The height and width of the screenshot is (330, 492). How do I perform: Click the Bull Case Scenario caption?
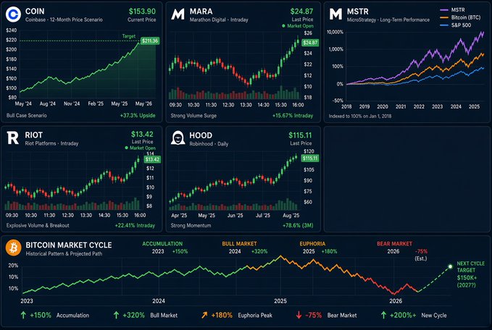tap(27, 115)
